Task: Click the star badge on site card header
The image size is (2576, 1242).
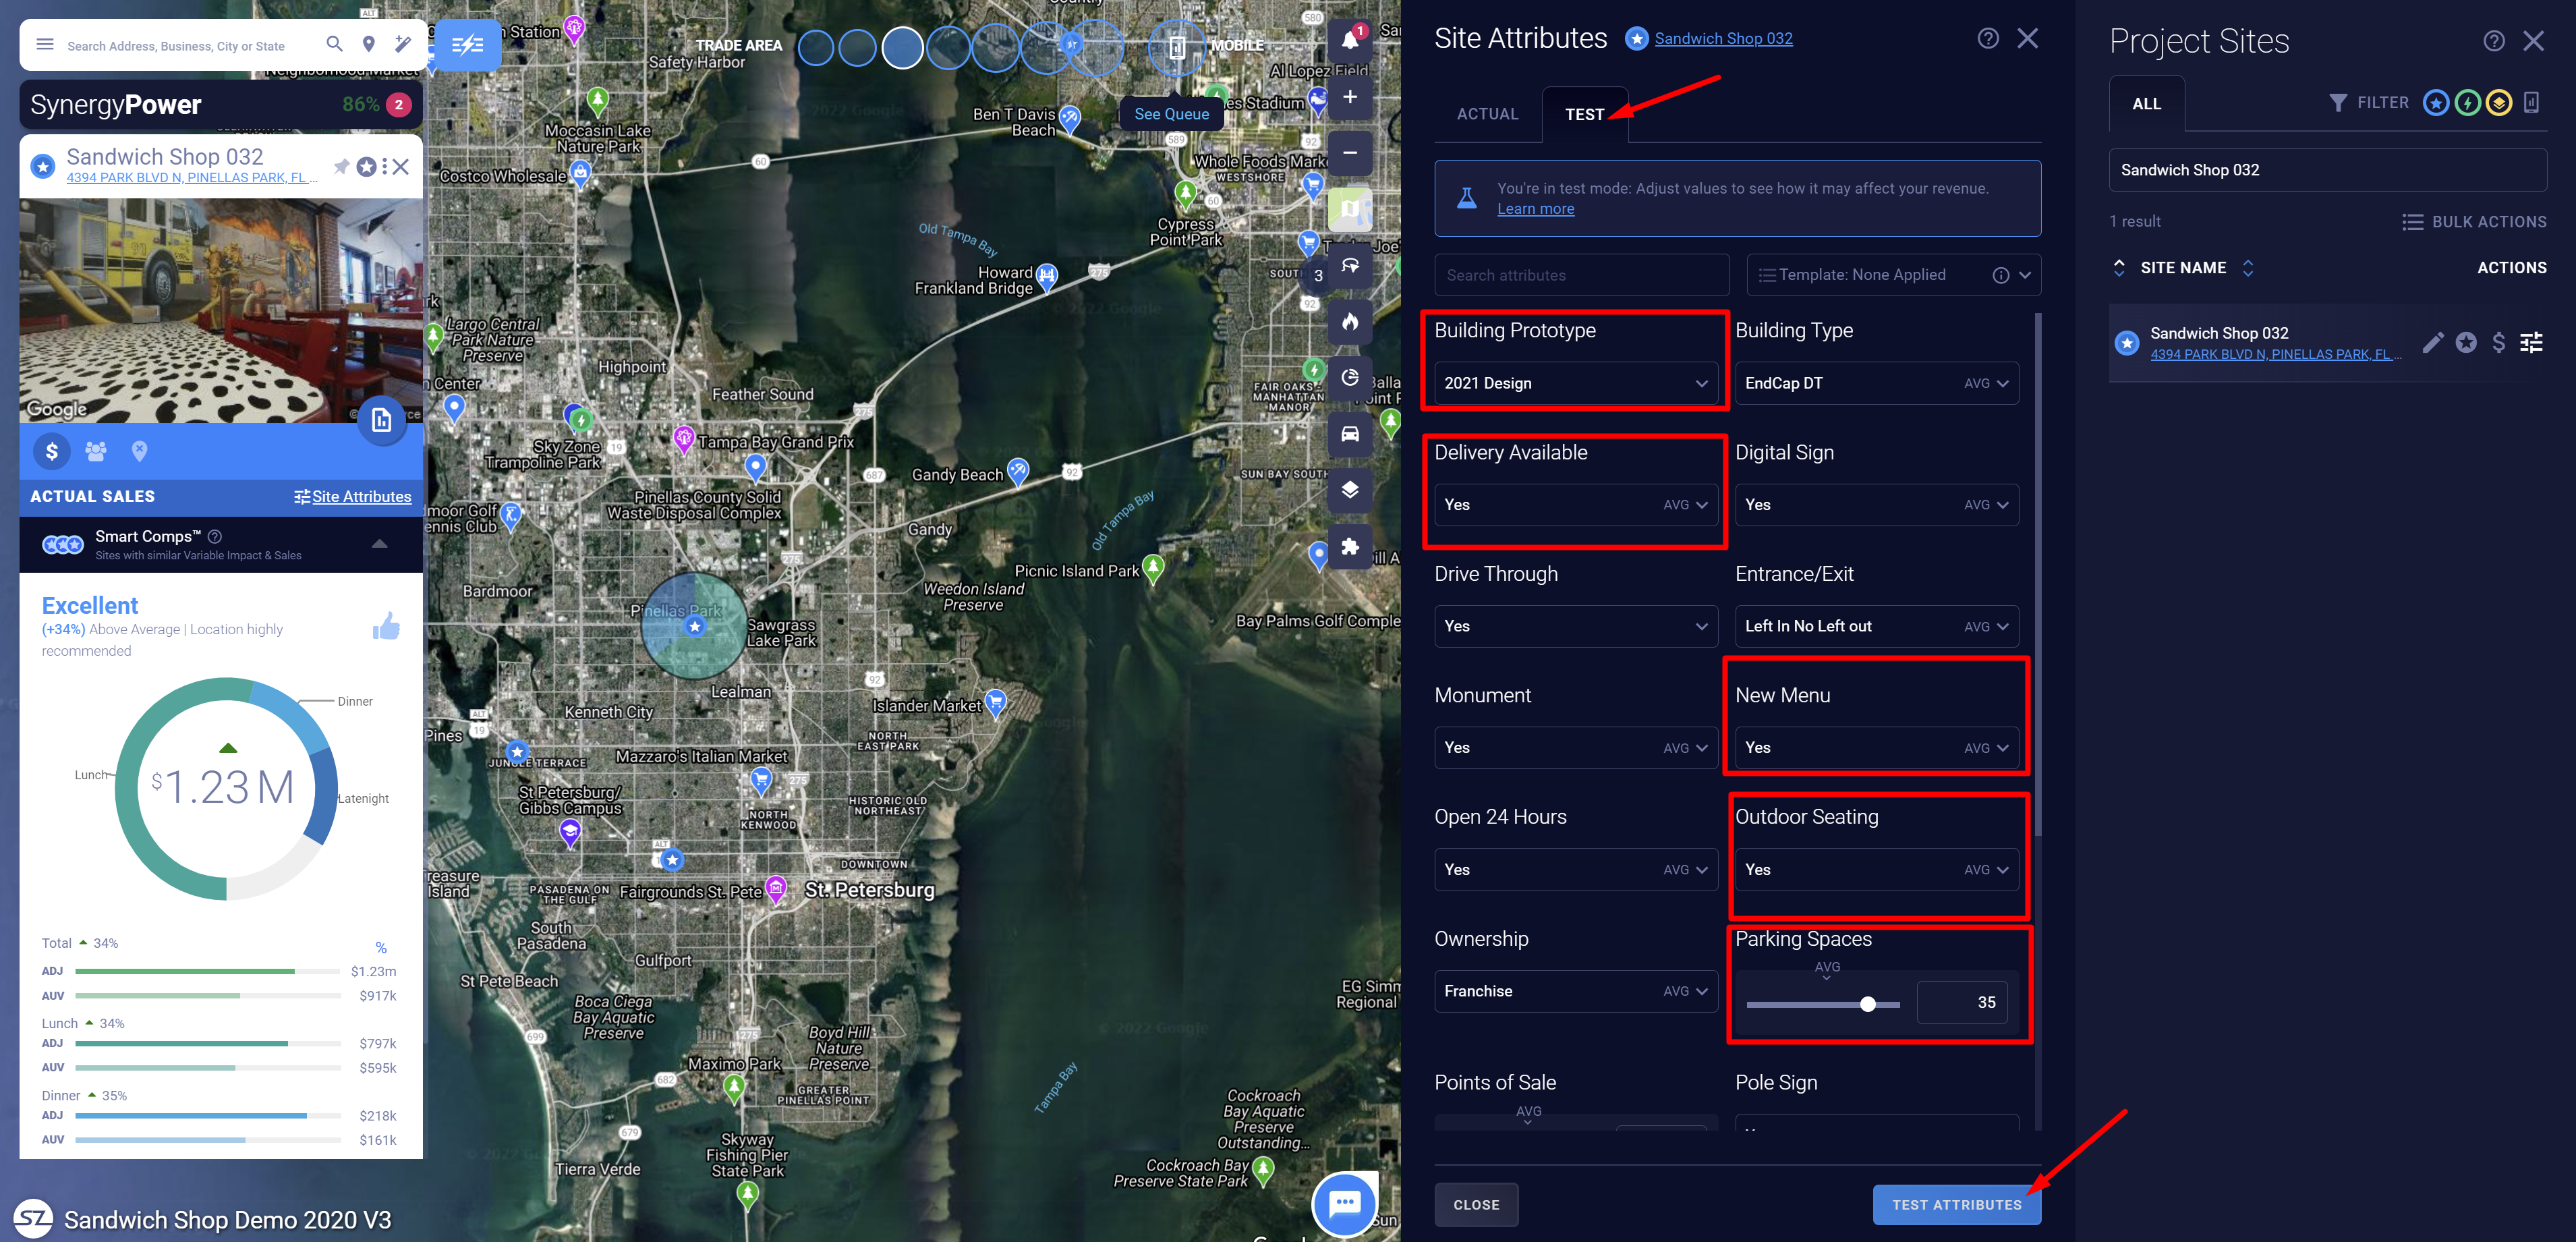Action: tap(367, 166)
